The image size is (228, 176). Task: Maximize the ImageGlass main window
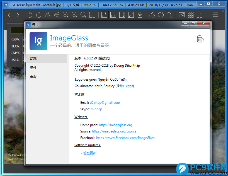click(x=208, y=4)
